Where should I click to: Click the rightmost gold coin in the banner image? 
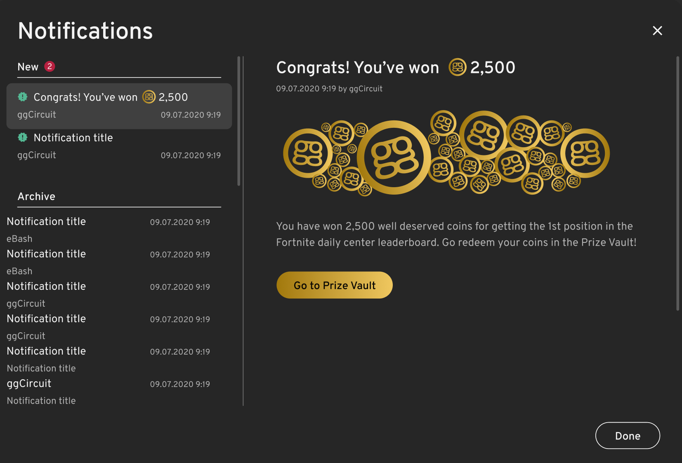586,153
